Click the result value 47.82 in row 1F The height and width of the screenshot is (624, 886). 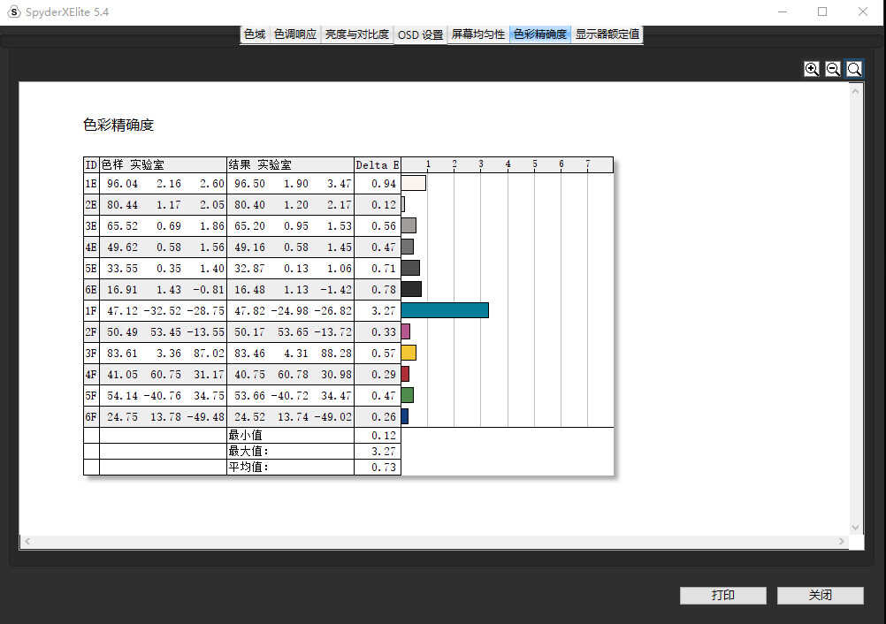(x=249, y=310)
